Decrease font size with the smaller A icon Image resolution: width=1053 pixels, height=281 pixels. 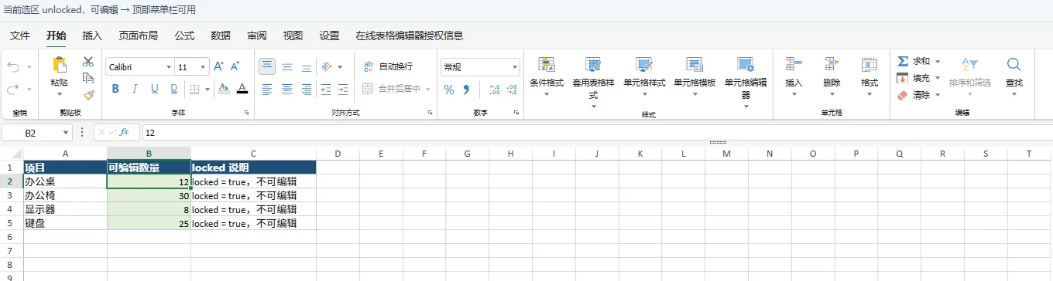[x=235, y=67]
